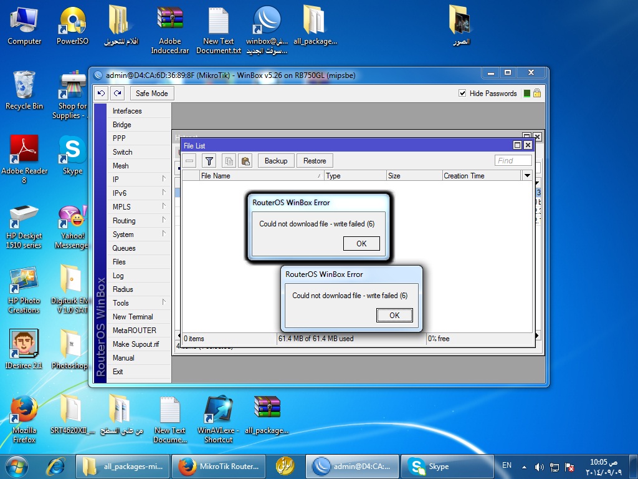Image resolution: width=638 pixels, height=479 pixels.
Task: Click the Internet Explorer taskbar icon
Action: pos(55,467)
